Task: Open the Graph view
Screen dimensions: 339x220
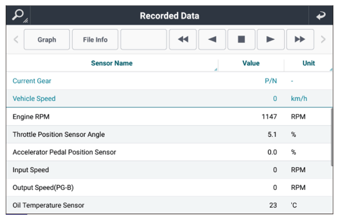Action: click(x=47, y=40)
